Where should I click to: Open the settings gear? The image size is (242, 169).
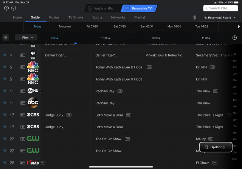(x=6, y=8)
